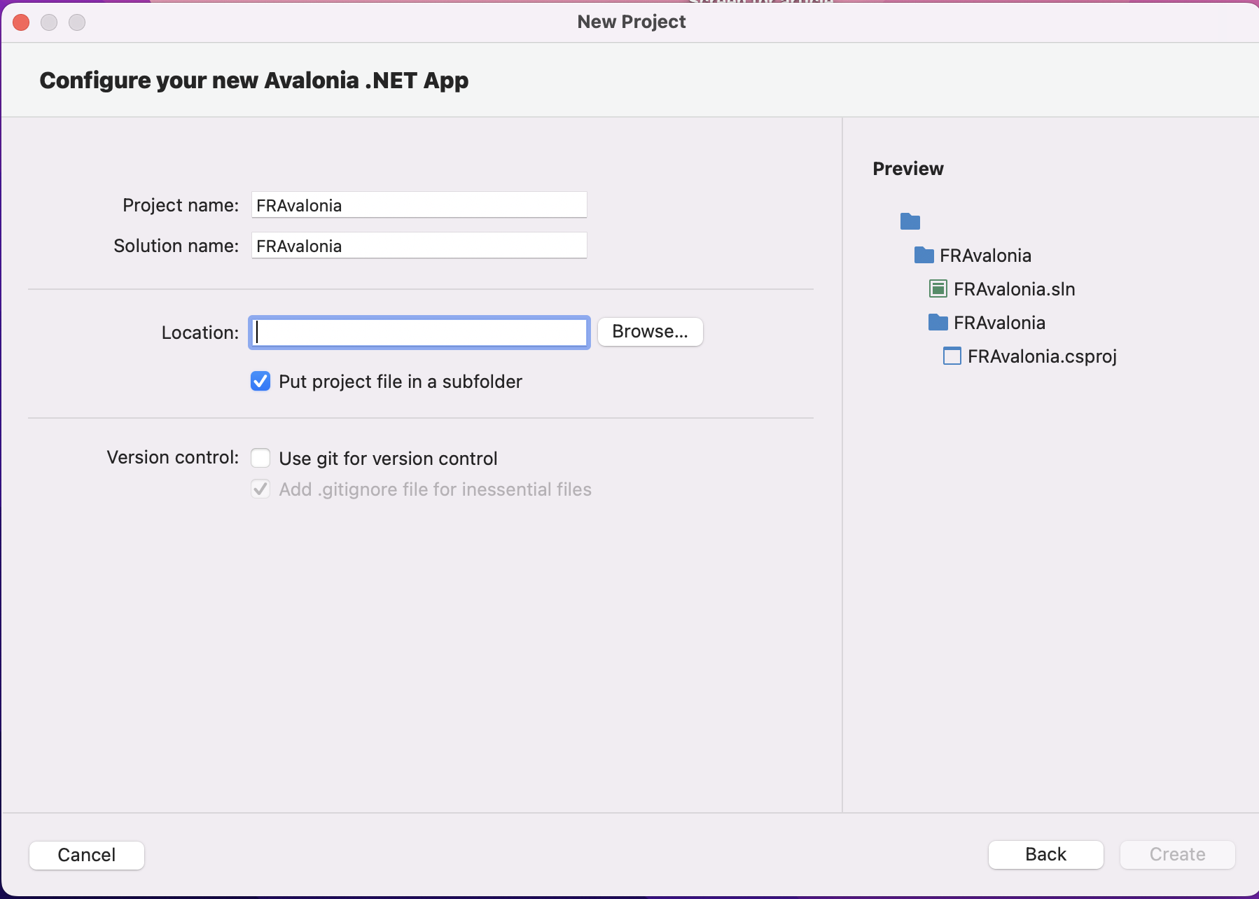Click the root folder icon in Preview
The image size is (1259, 899).
point(910,221)
